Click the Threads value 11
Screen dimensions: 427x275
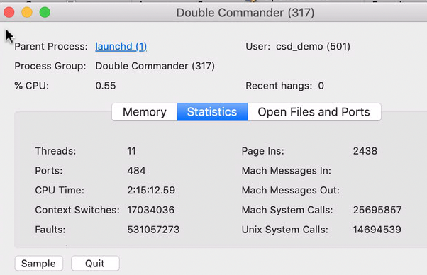tap(131, 151)
